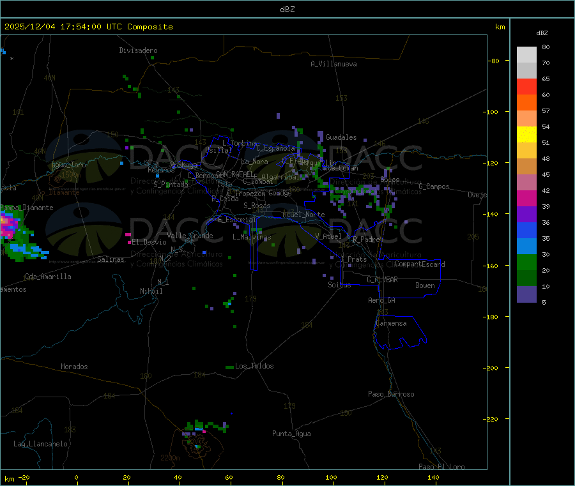Click the 100 km horizontal axis tick label
The height and width of the screenshot is (486, 575).
[331, 477]
